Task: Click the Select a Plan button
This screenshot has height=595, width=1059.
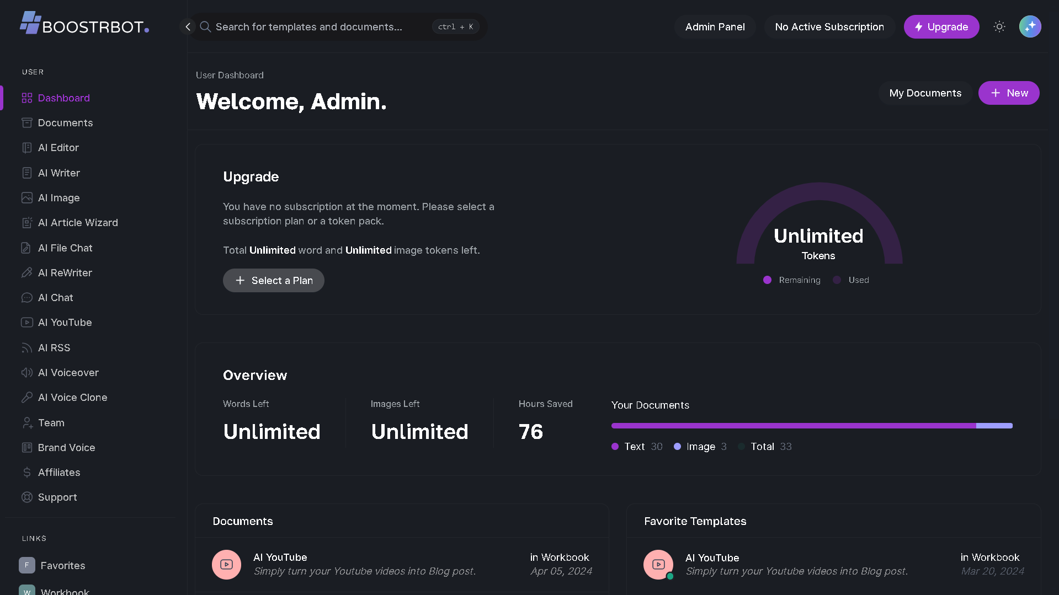Action: pos(273,281)
